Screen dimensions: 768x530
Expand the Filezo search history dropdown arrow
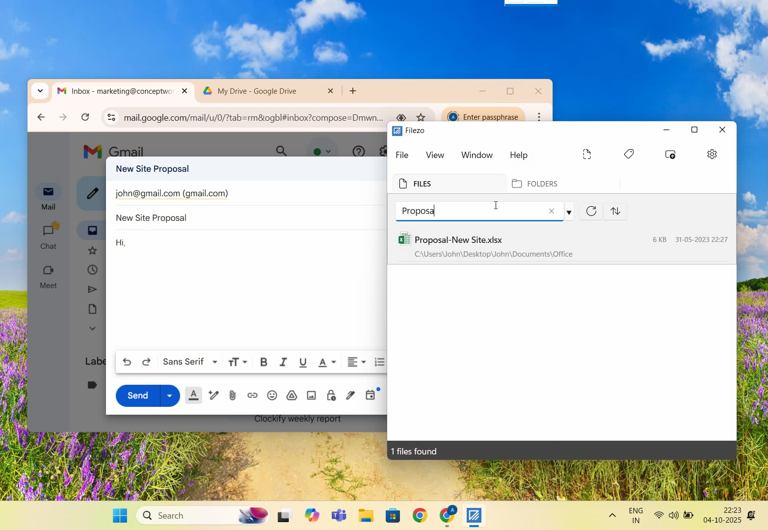click(x=569, y=212)
